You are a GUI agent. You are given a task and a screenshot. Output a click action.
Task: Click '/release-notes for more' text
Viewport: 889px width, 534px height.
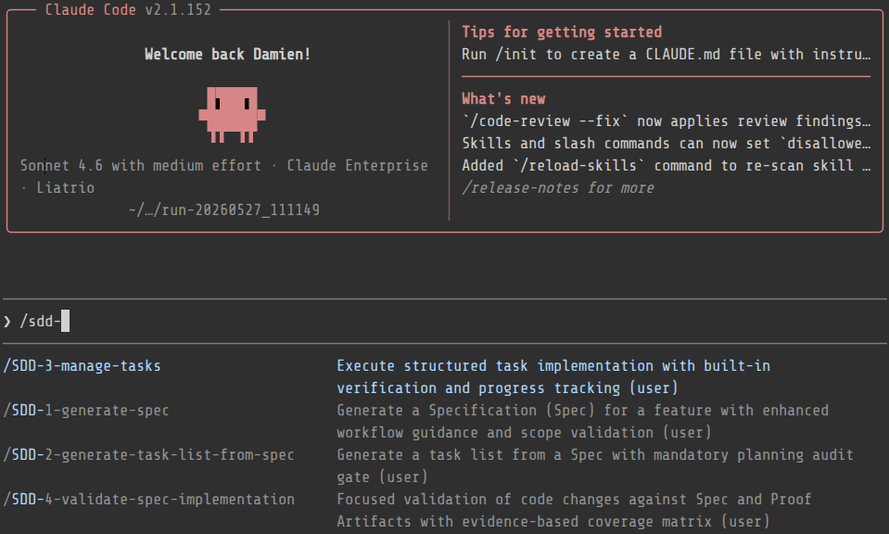point(558,187)
